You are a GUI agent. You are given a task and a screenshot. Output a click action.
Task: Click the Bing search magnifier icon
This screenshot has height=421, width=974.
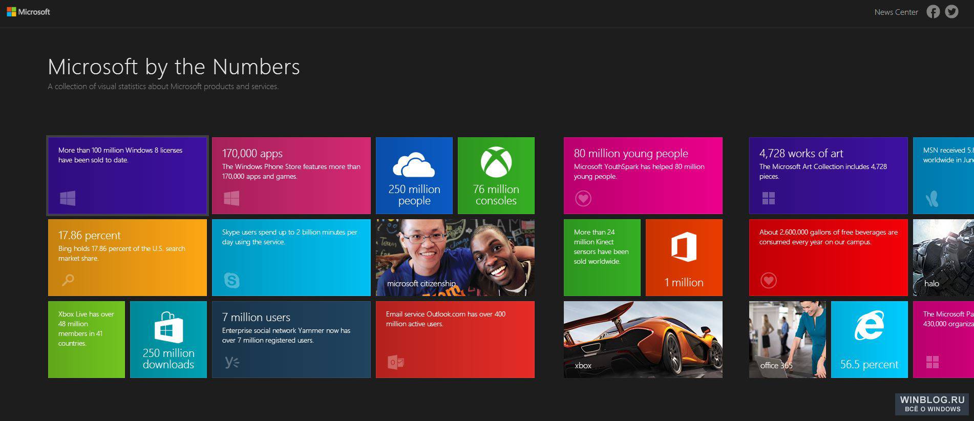pos(68,280)
